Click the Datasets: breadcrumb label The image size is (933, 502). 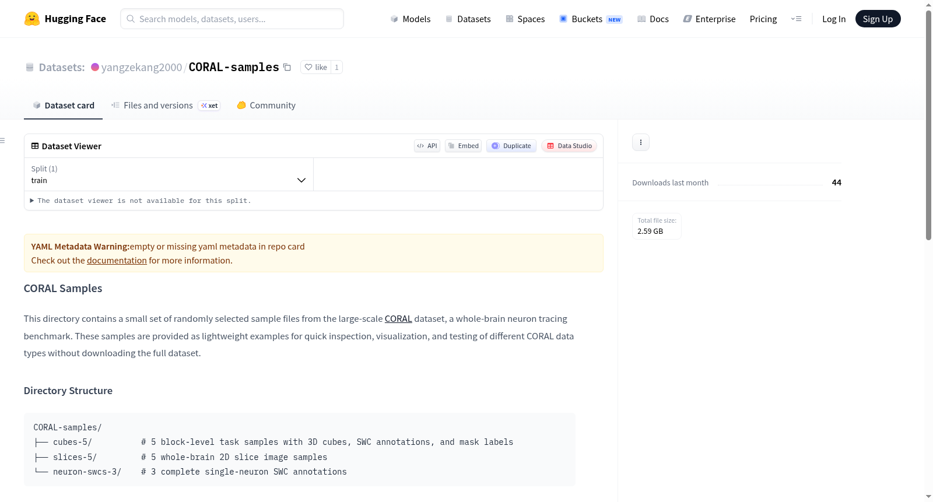click(x=62, y=67)
